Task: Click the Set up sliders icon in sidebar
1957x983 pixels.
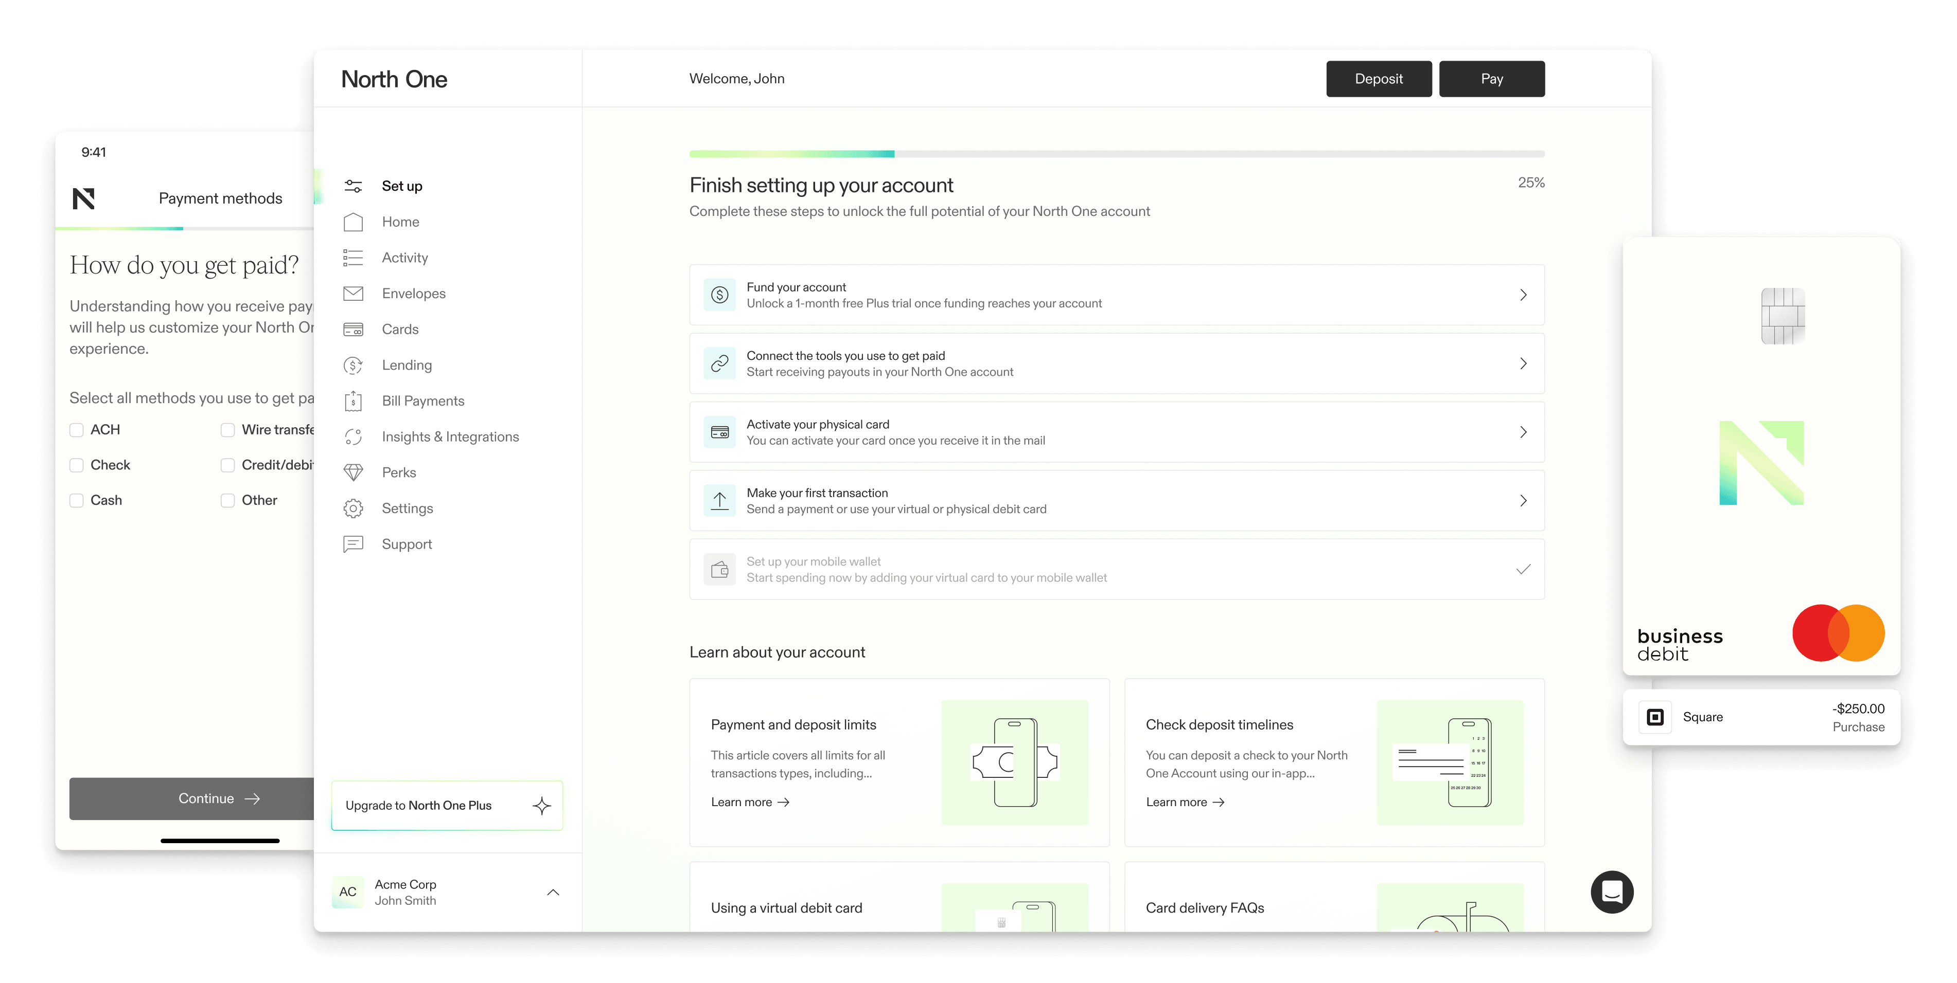Action: 353,186
